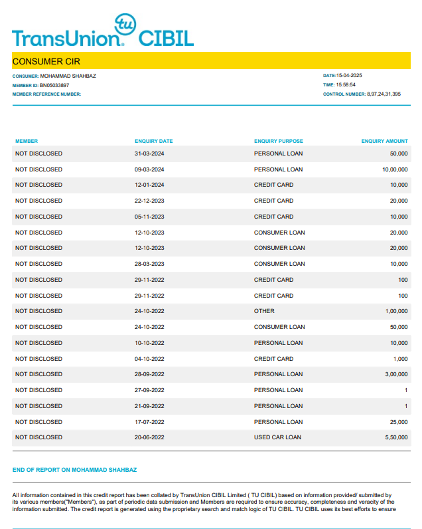Click CONSUMER LOAN in the 24-10-2022 row
422x529 pixels.
tap(279, 327)
